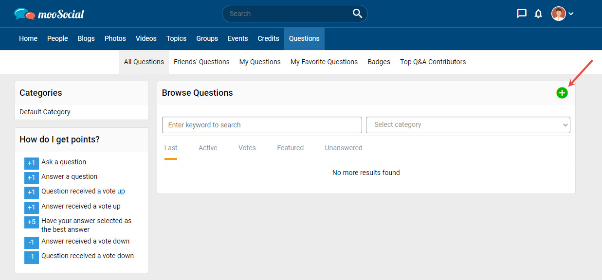Click the user avatar picture
This screenshot has width=602, height=280.
point(559,14)
